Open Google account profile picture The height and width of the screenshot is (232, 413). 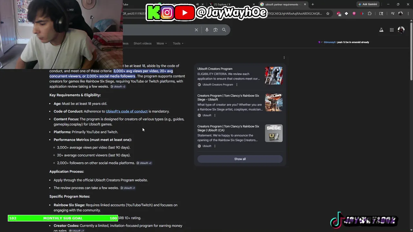401,30
